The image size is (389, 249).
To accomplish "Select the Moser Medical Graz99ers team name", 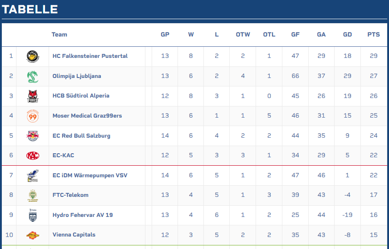I will [87, 116].
